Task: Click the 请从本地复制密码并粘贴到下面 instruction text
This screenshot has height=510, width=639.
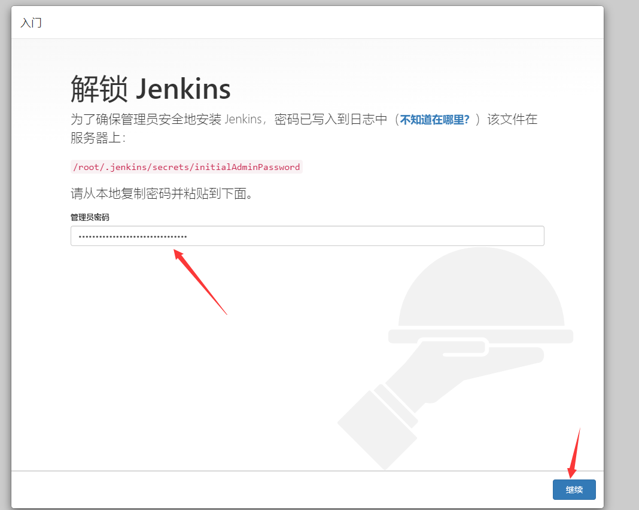Action: [x=162, y=193]
